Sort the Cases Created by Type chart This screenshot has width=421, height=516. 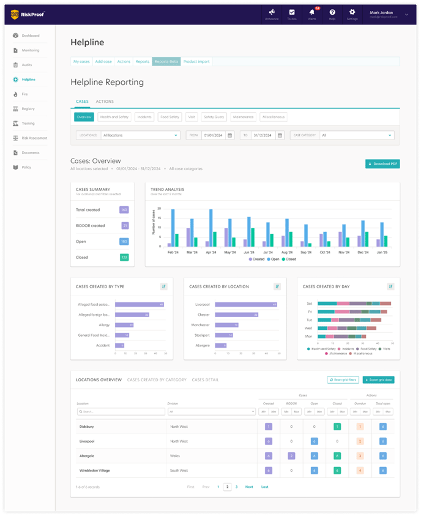click(163, 286)
